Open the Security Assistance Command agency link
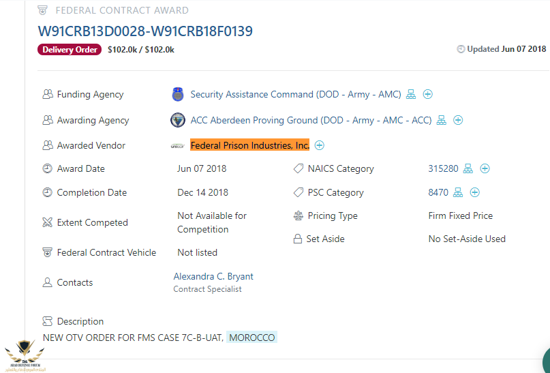 pos(296,94)
